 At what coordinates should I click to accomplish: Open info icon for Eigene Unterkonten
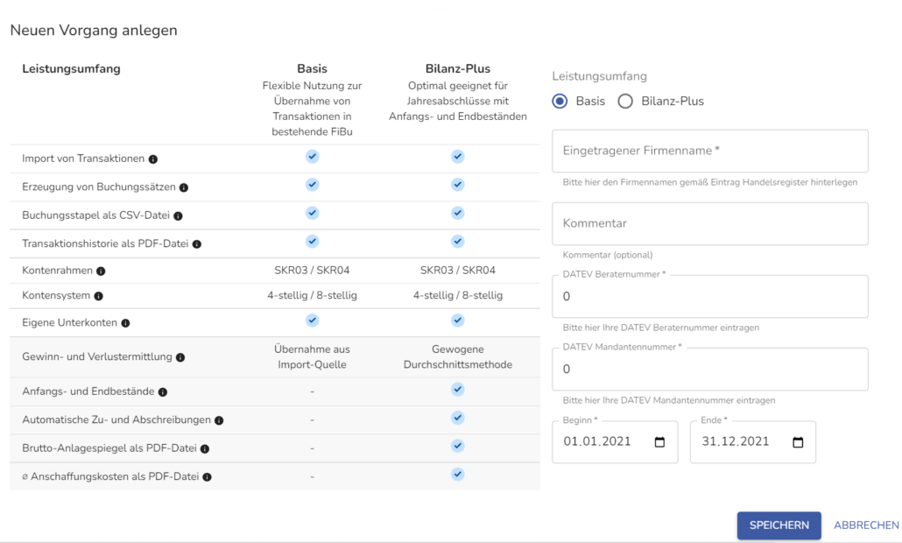(x=125, y=323)
